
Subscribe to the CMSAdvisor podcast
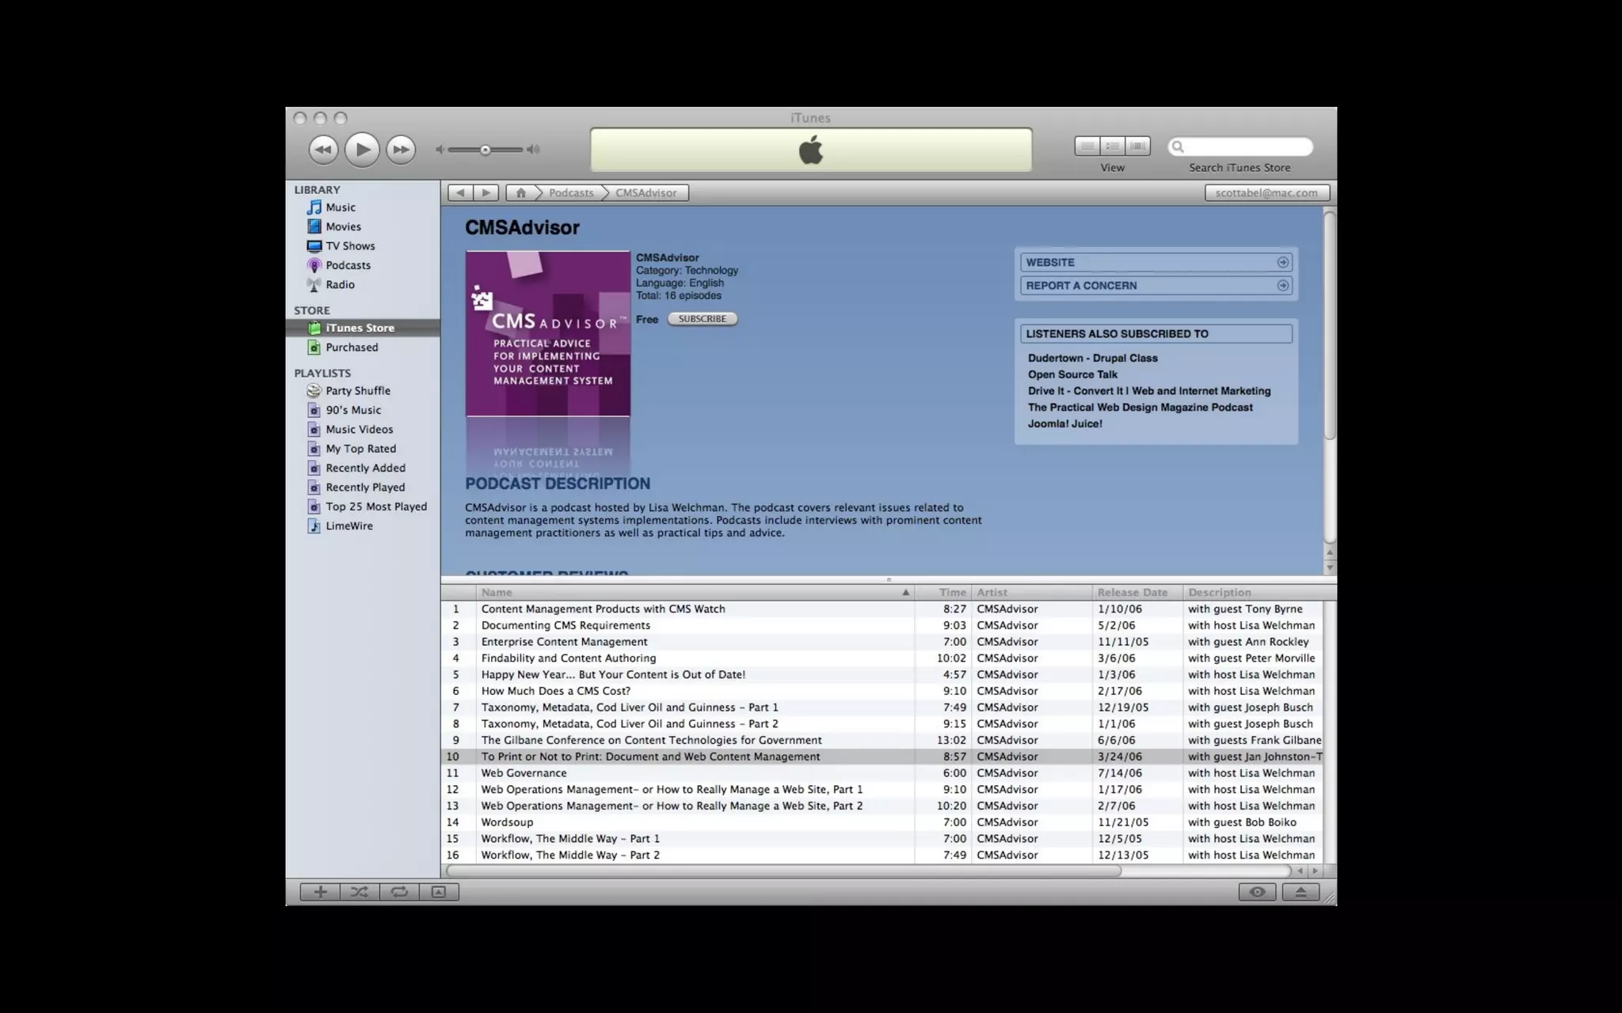pyautogui.click(x=702, y=319)
